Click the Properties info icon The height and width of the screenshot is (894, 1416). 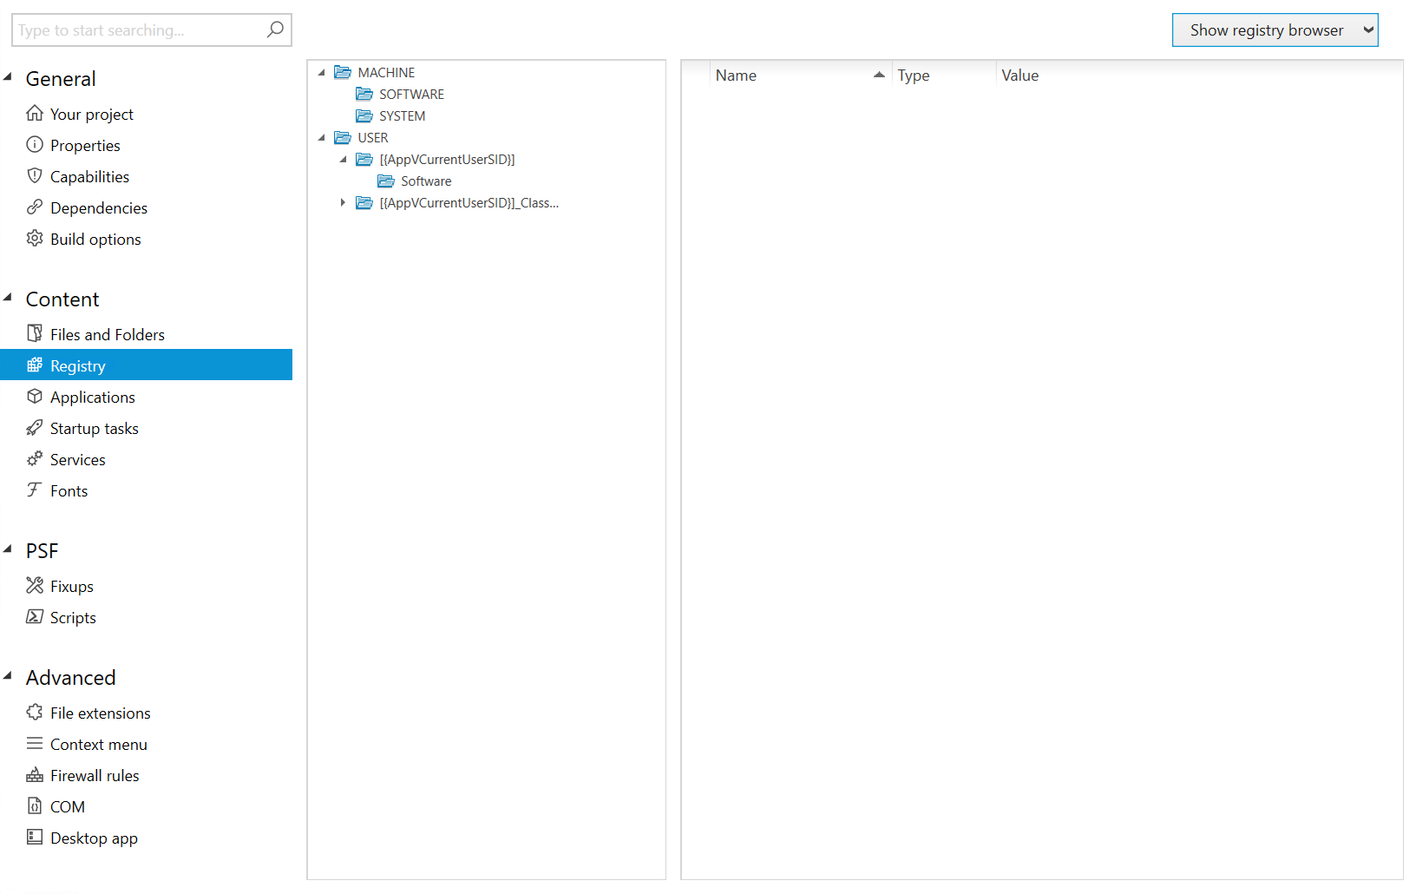34,145
